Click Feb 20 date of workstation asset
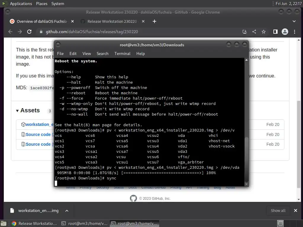Viewport: 303px width, 227px height. (x=273, y=124)
